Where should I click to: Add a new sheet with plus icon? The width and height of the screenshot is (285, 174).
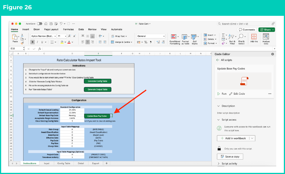[107, 163]
